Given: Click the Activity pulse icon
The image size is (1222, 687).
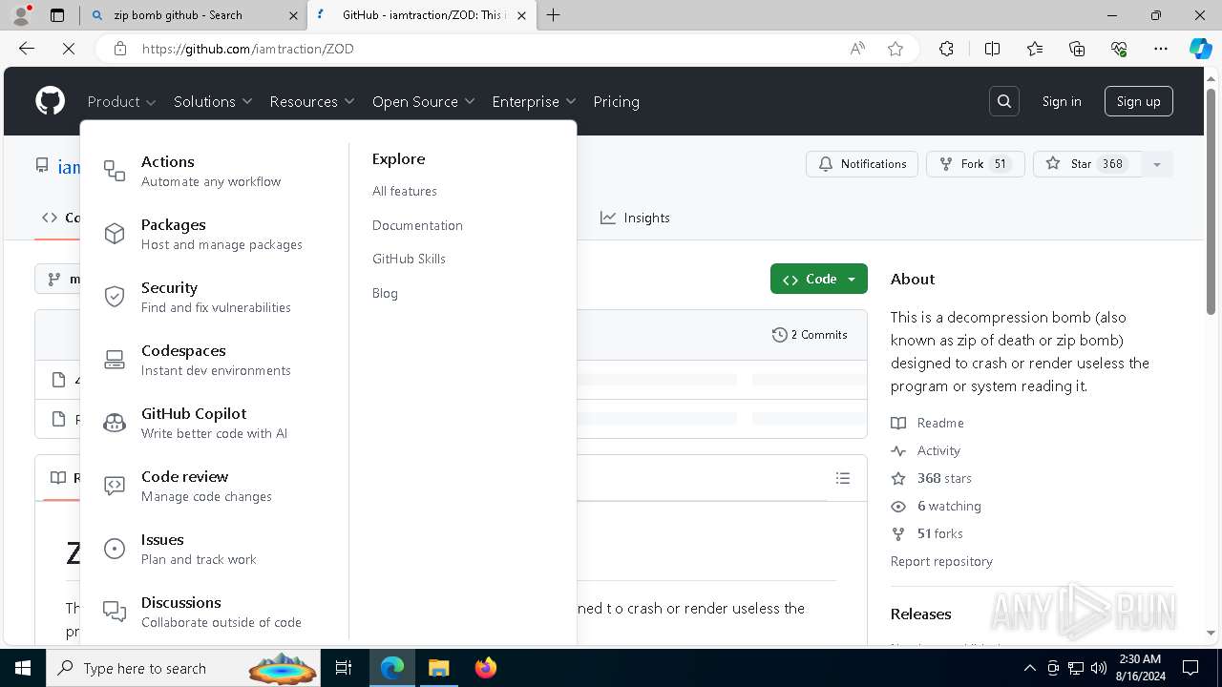Looking at the screenshot, I should pos(898,450).
